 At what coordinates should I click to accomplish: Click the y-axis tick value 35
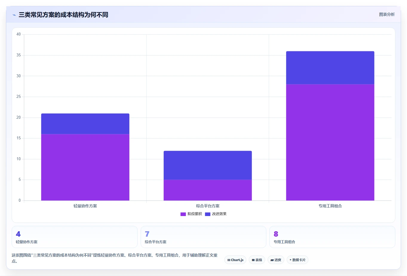(19, 55)
